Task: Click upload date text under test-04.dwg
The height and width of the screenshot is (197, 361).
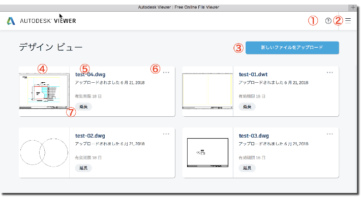Action: (110, 83)
